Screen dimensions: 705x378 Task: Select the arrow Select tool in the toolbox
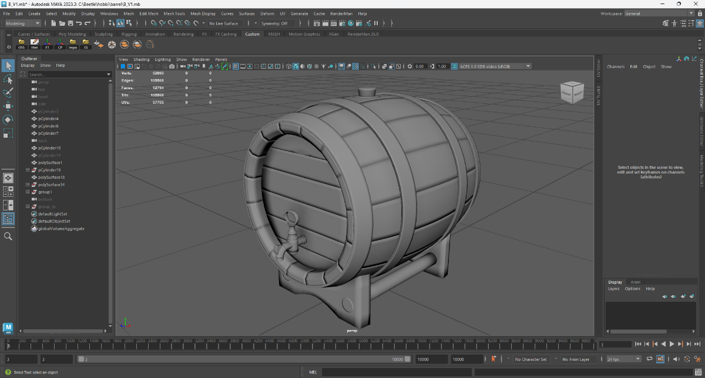click(x=8, y=65)
